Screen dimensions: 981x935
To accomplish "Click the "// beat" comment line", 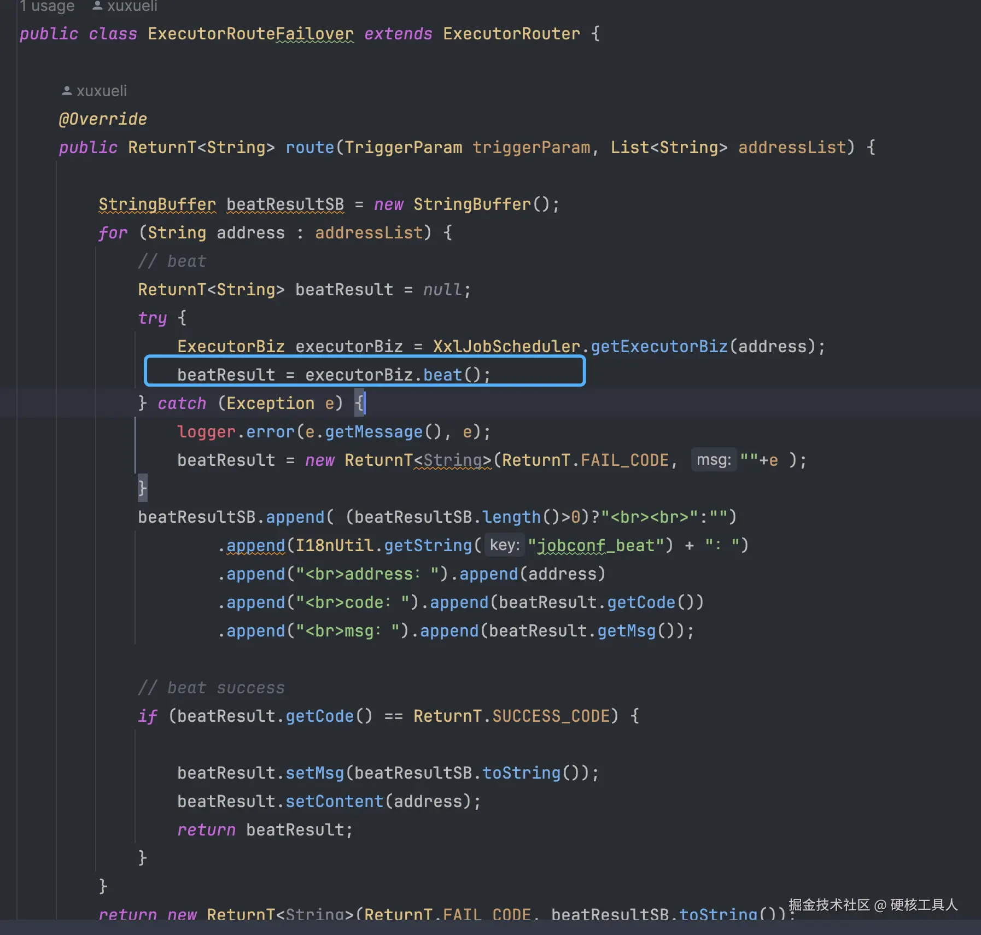I will (x=172, y=261).
